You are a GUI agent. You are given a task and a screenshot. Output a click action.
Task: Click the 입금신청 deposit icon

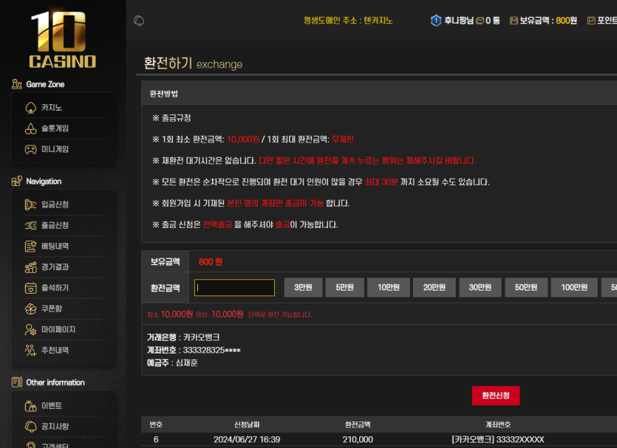(x=31, y=204)
